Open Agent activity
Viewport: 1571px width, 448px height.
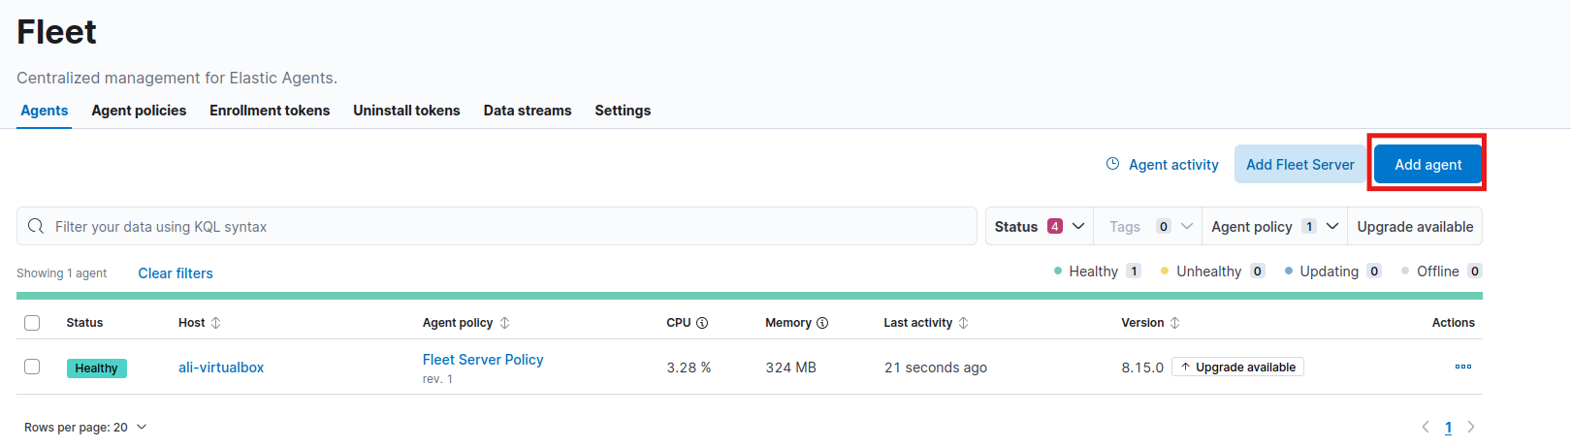(x=1163, y=164)
